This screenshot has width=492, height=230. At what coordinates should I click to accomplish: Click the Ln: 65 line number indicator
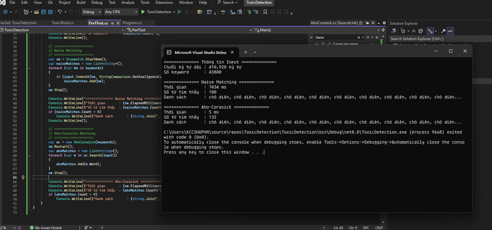[338, 228]
